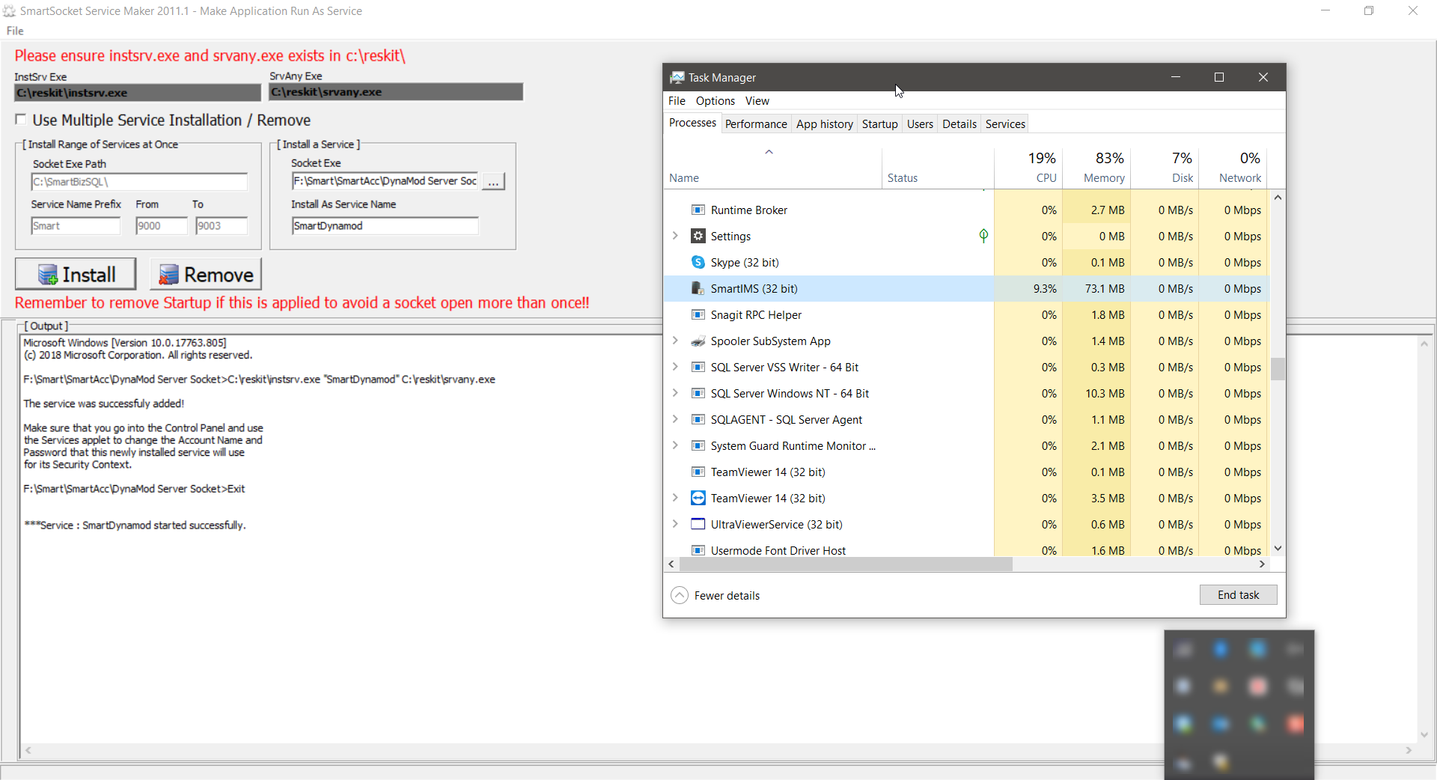Switch to the Users tab
Viewport: 1437px width, 780px height.
point(920,124)
